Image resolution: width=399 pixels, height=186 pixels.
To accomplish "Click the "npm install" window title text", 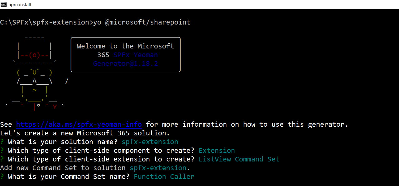I will point(20,5).
